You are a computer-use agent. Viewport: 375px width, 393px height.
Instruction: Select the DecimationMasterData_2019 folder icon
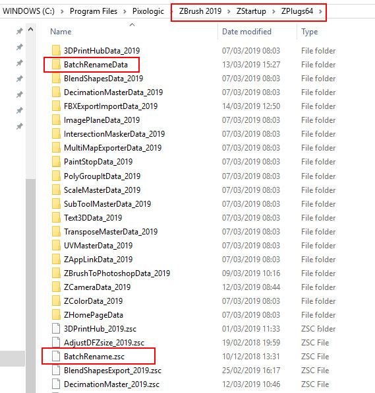pos(56,92)
